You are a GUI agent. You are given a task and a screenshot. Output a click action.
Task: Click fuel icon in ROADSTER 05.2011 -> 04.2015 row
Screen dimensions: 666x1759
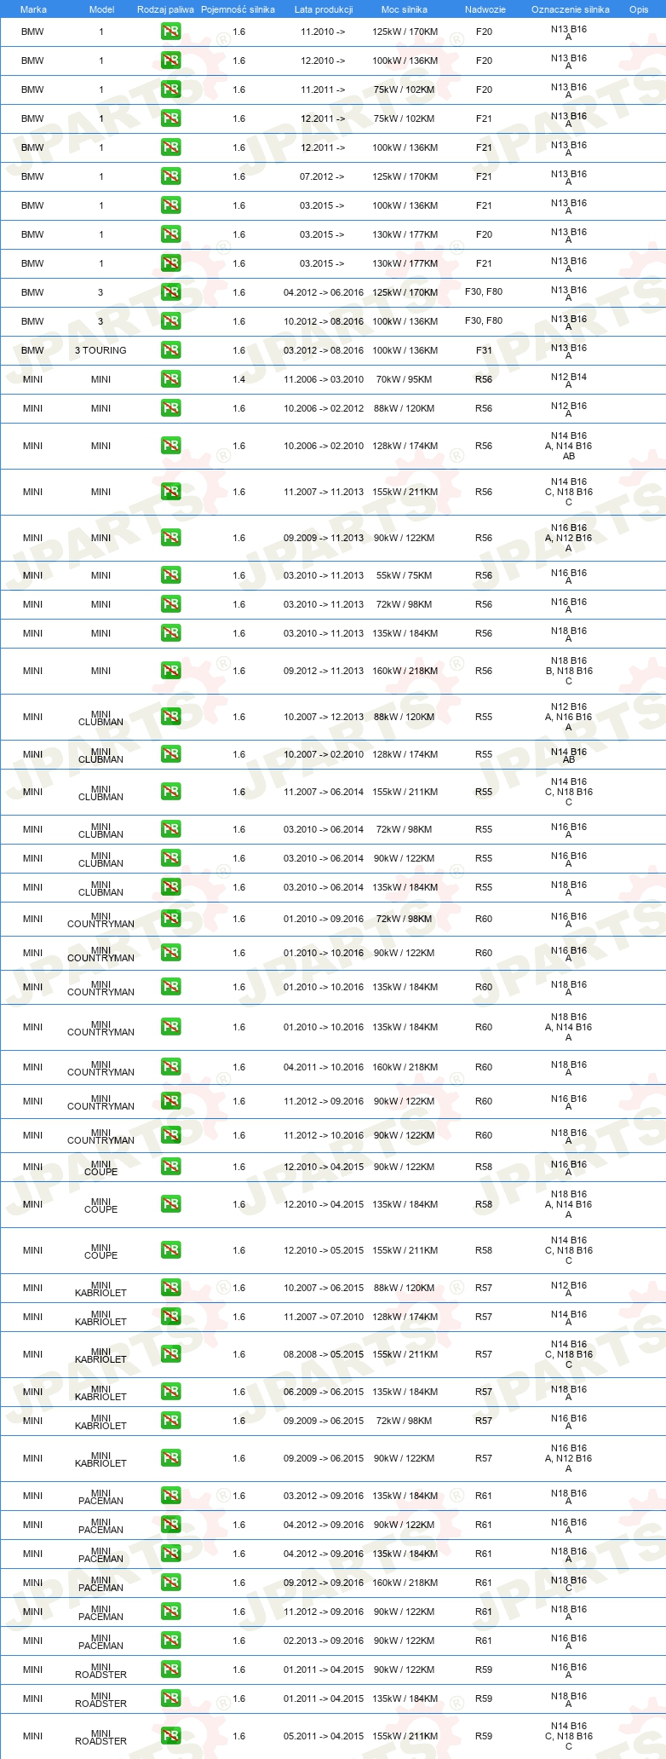tap(170, 1737)
